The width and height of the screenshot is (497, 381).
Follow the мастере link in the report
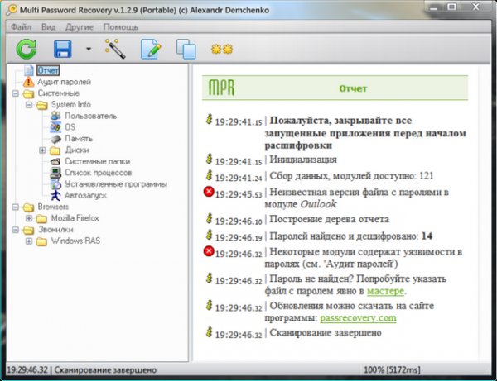(x=385, y=291)
